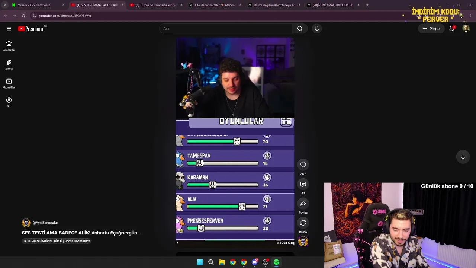Image resolution: width=476 pixels, height=268 pixels.
Task: Click the 2,6 B like count
Action: [x=303, y=174]
